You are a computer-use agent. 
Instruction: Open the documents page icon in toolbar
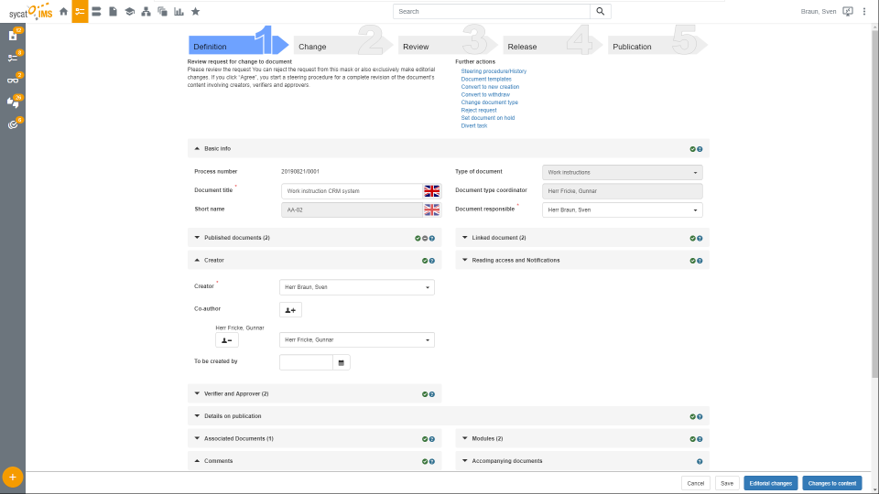tap(113, 11)
